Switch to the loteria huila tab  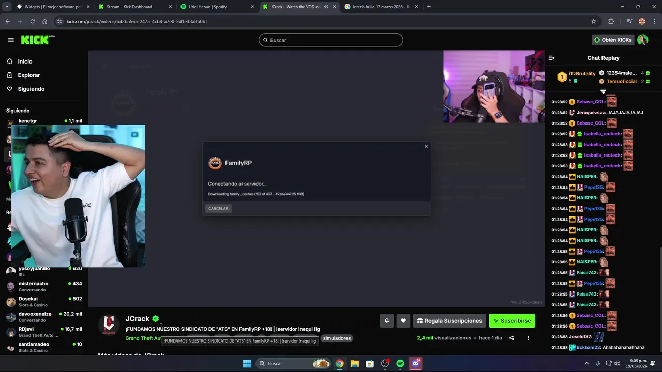pos(380,7)
